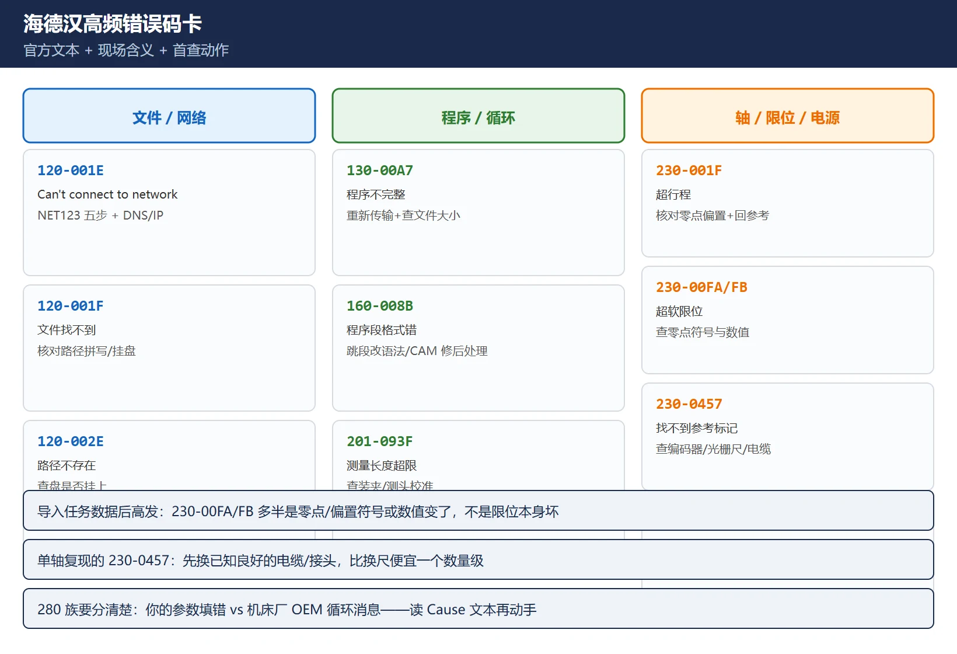Click the text 程序段格式错
The height and width of the screenshot is (654, 957).
point(382,330)
